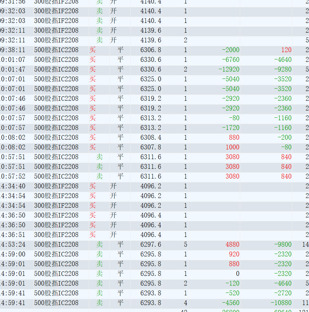Select the -10880 value cell

[281, 303]
